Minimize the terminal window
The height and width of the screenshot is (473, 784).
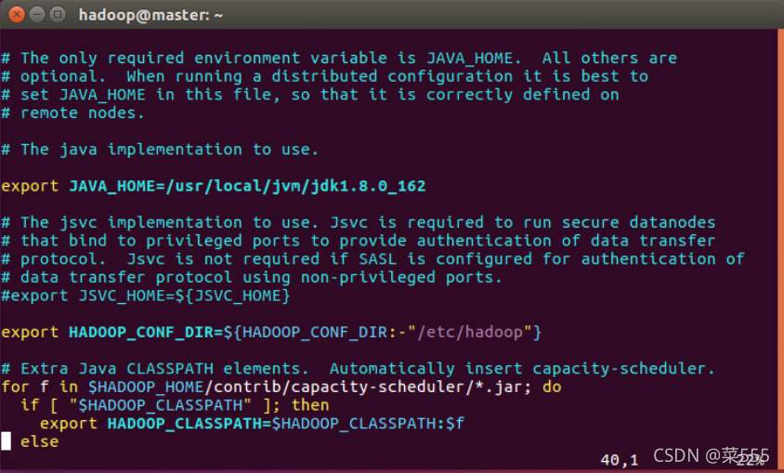click(x=37, y=15)
